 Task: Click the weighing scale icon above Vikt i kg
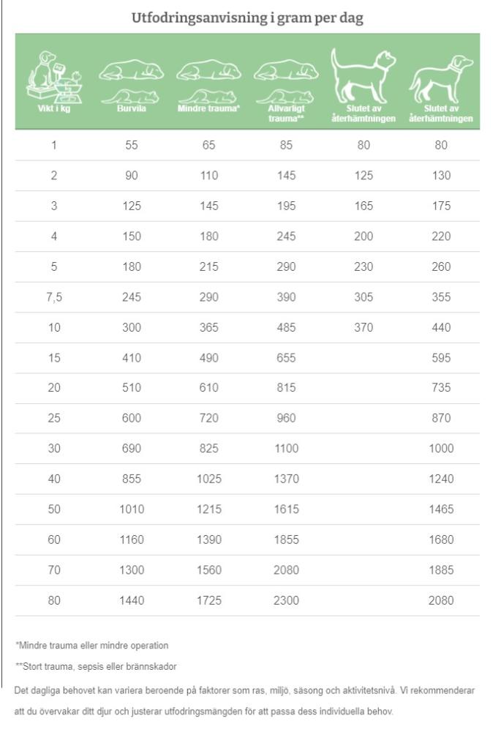[x=53, y=78]
